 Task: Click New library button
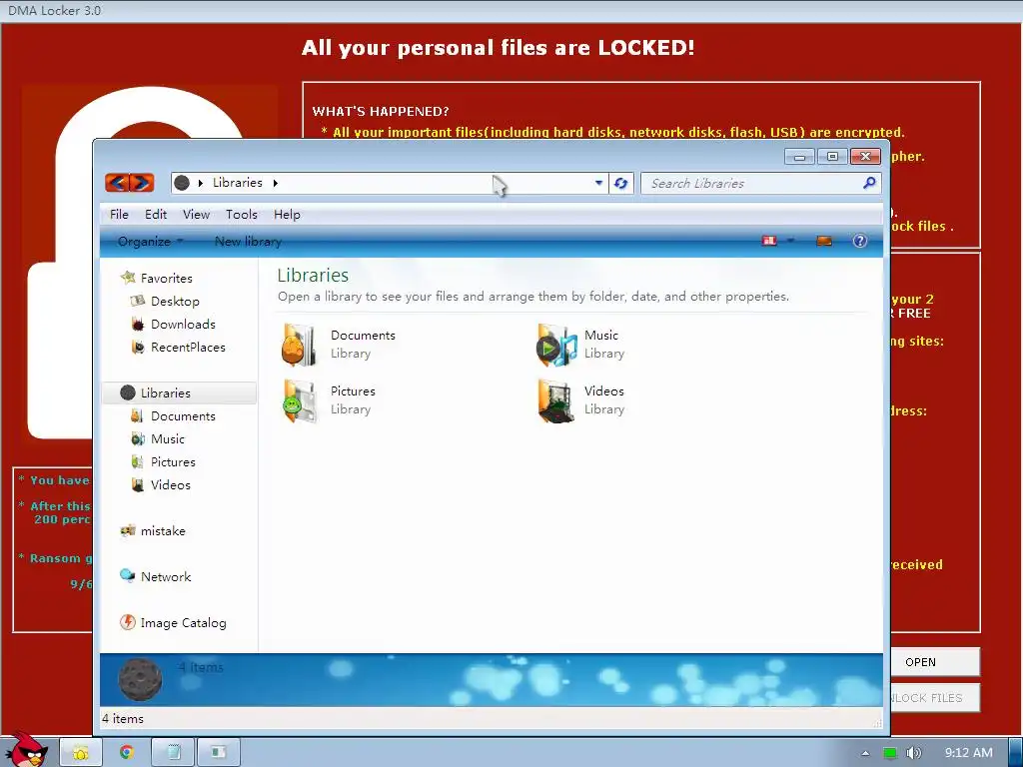248,242
